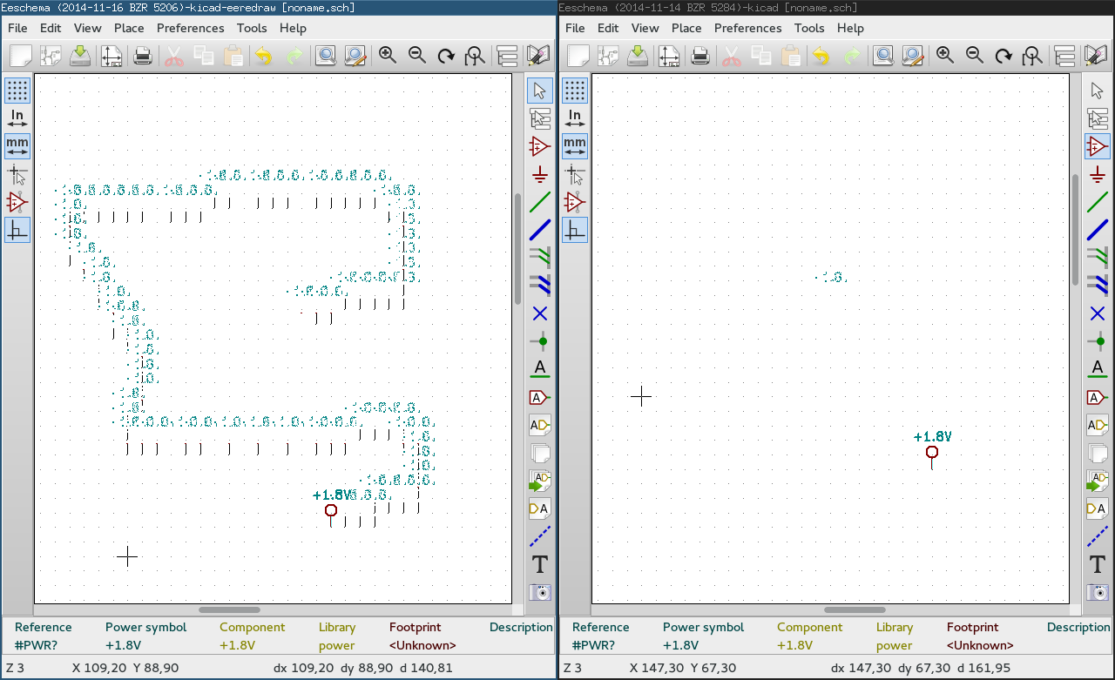This screenshot has height=680, width=1115.
Task: Toggle grid visibility in the left window
Action: 17,91
